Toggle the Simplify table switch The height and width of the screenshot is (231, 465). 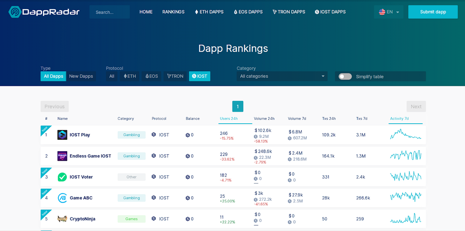point(345,77)
